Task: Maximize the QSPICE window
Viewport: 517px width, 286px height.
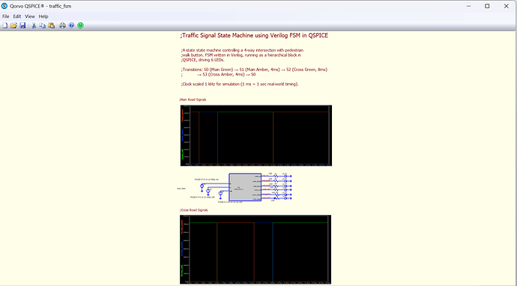Action: pos(487,6)
